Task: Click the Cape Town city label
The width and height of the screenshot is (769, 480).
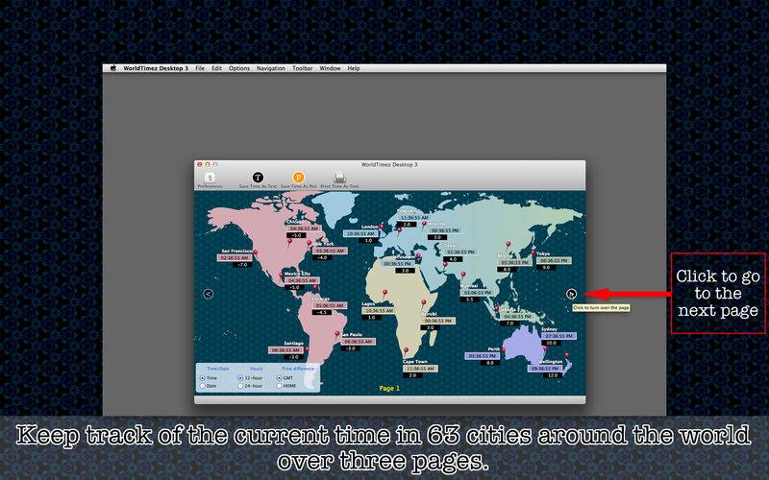Action: (x=415, y=362)
